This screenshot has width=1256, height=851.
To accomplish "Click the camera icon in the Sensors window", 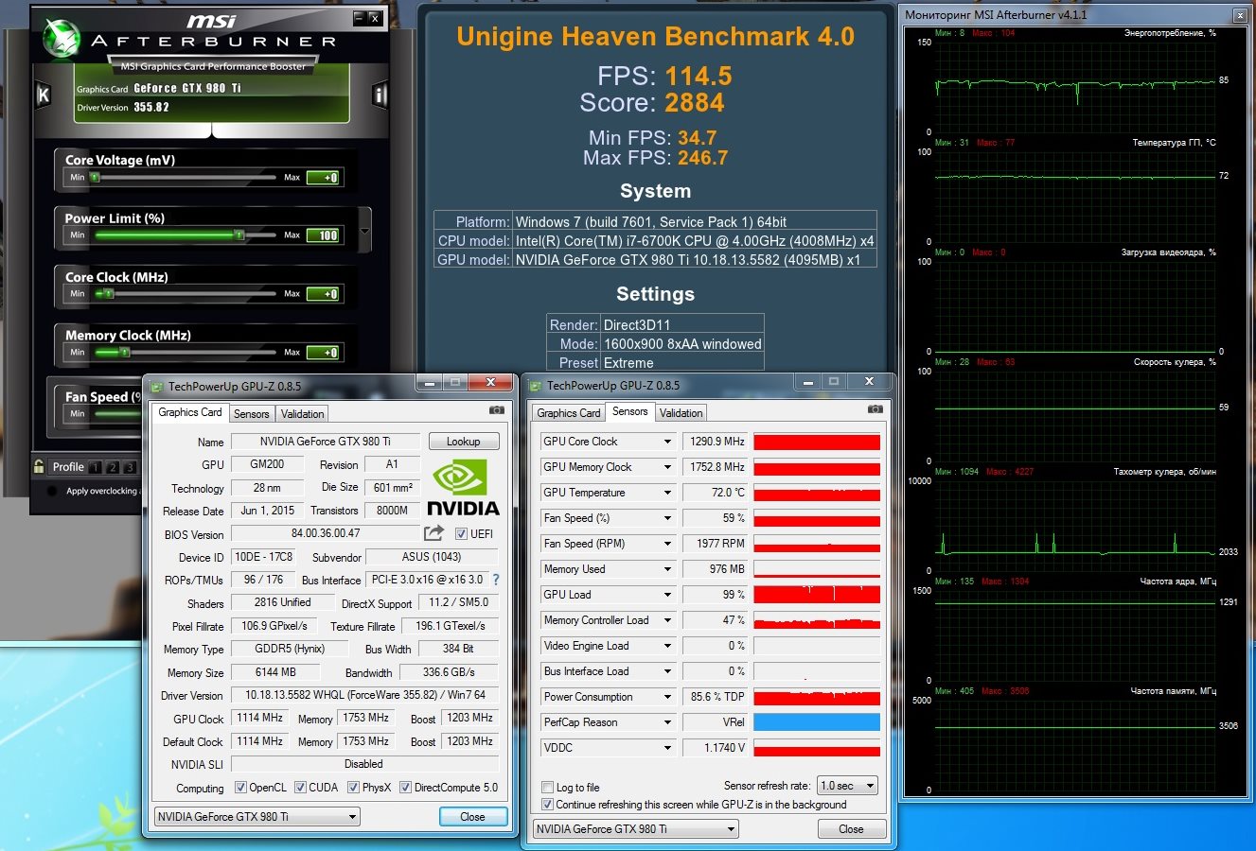I will (x=876, y=409).
